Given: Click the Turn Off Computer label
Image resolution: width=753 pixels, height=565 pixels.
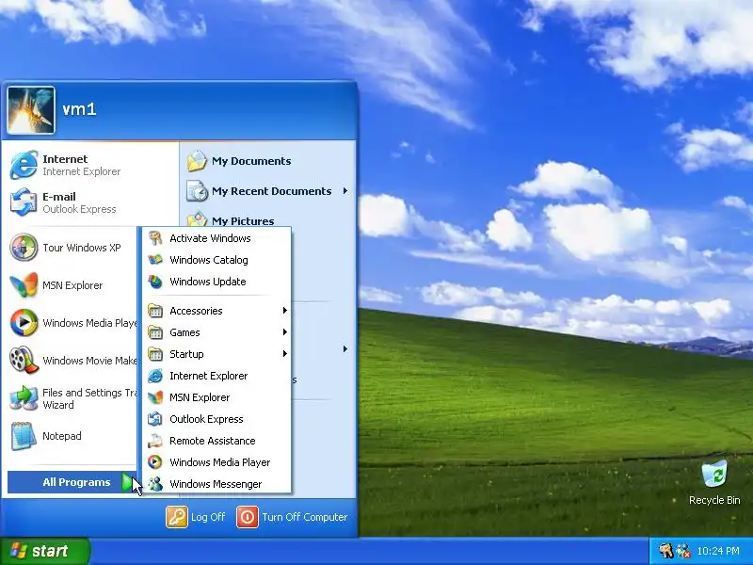Looking at the screenshot, I should click(304, 517).
